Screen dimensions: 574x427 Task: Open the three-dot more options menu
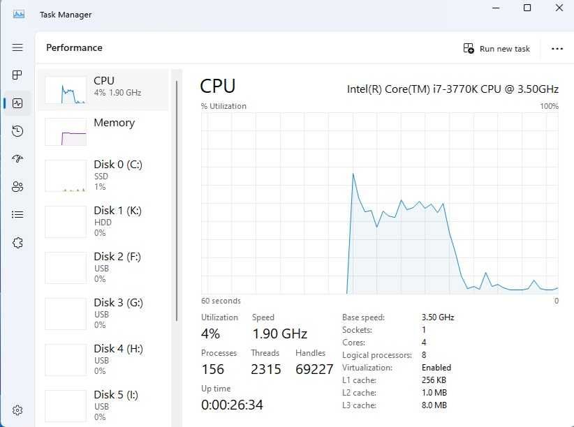coord(557,49)
